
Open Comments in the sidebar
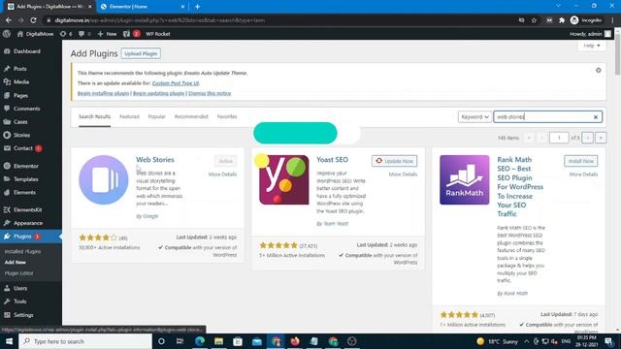(x=26, y=109)
